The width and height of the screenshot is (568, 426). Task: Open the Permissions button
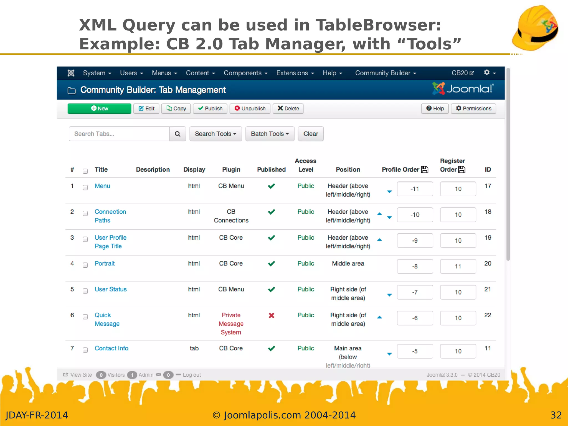click(473, 108)
